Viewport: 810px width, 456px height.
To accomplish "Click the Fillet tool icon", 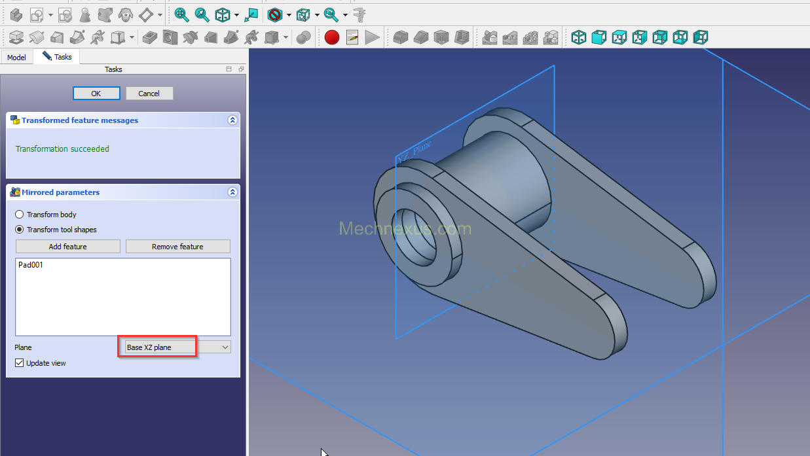I will coord(401,37).
